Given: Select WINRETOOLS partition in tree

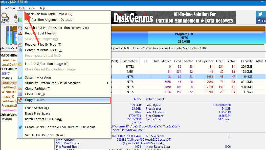Looking at the screenshot, I should point(9,92).
